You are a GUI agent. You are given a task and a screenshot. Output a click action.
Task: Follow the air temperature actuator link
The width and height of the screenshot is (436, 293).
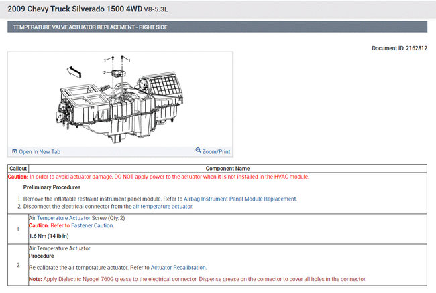coord(163,207)
